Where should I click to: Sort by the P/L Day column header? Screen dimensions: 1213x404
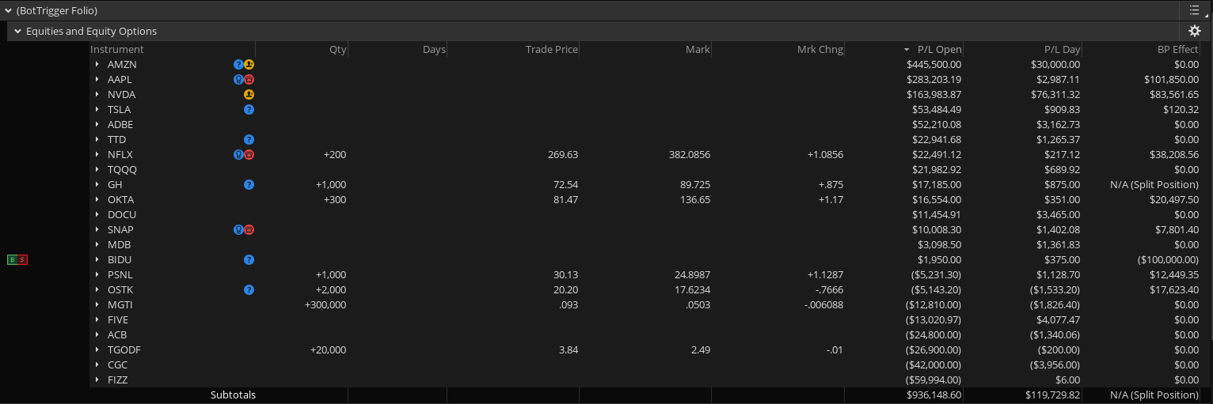1061,50
